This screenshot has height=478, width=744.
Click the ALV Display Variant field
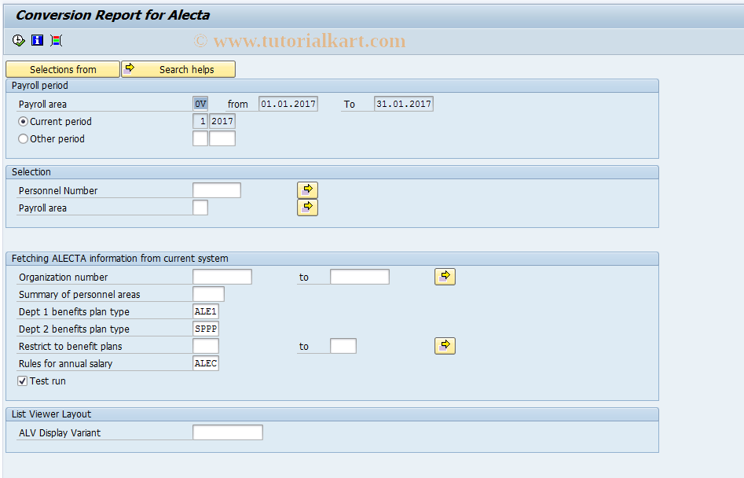click(228, 432)
